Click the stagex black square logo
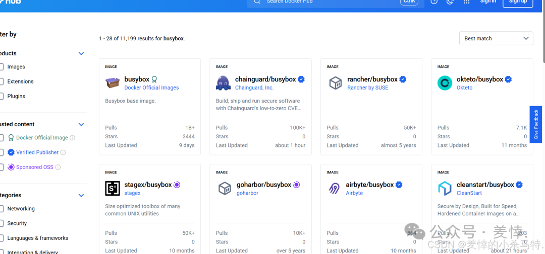 112,188
